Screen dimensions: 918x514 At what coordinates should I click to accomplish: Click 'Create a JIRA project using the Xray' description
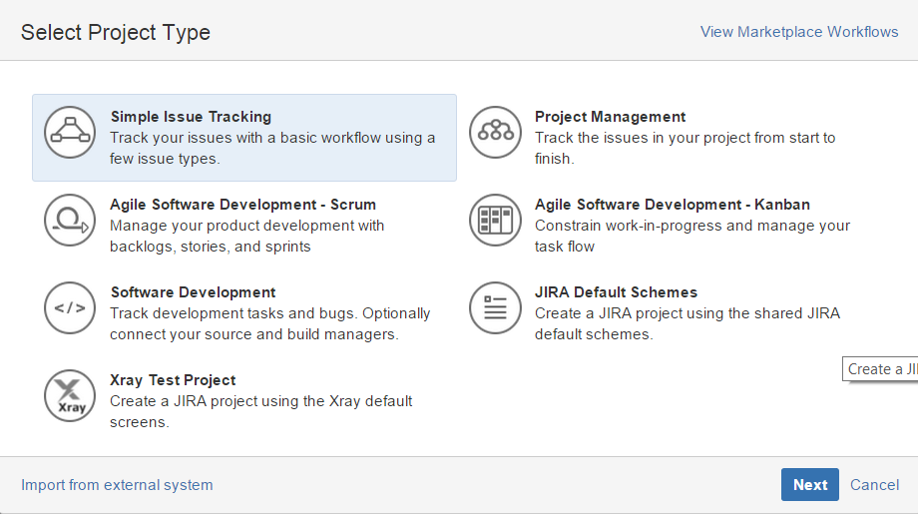tap(261, 411)
